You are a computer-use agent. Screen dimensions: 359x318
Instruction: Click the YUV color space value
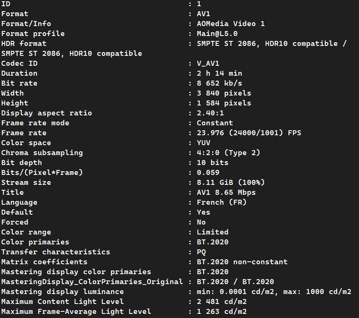pos(203,143)
